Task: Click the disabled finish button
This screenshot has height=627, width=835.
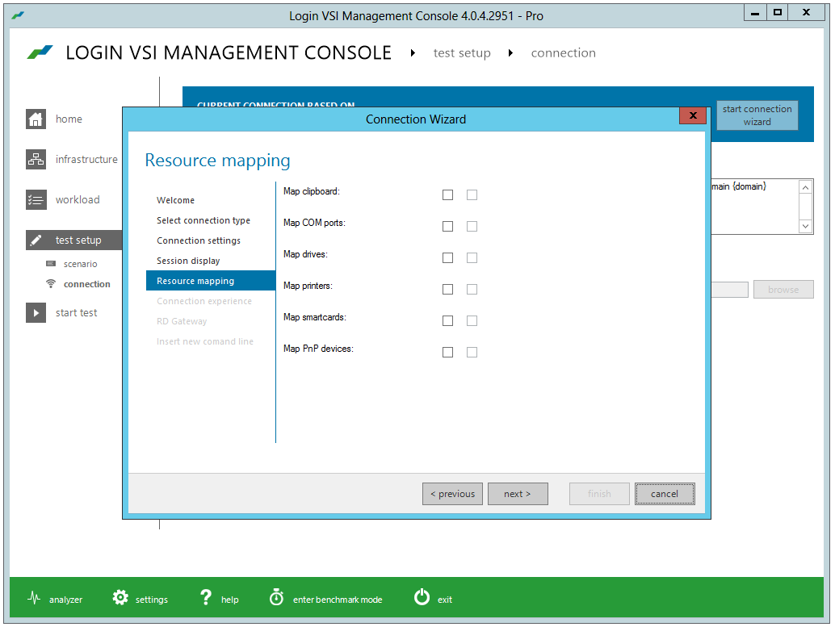Action: coord(600,494)
